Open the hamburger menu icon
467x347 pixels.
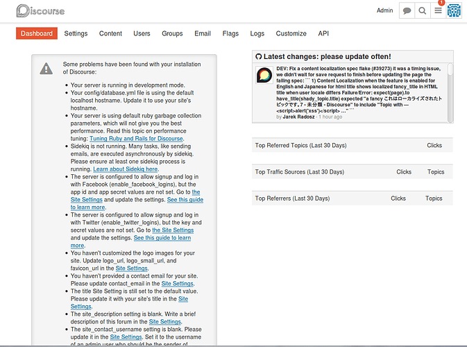pos(438,10)
